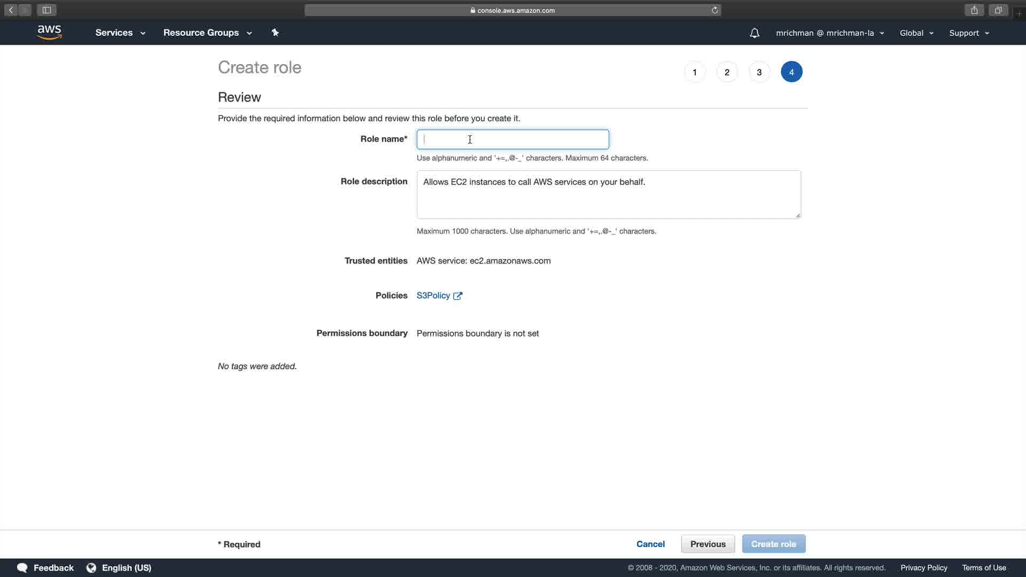Open the Support menu
This screenshot has width=1026, height=577.
969,33
